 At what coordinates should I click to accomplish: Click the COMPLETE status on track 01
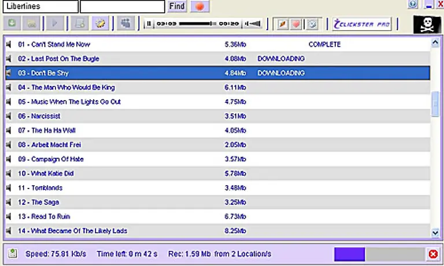[x=324, y=45]
